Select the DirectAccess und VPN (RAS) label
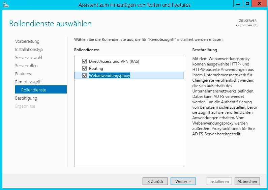This screenshot has height=190, width=268. (x=114, y=61)
